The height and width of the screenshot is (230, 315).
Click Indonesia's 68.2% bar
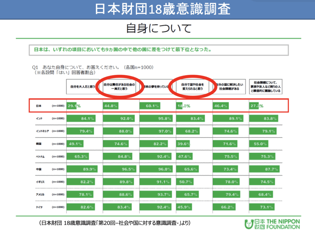point(188,131)
